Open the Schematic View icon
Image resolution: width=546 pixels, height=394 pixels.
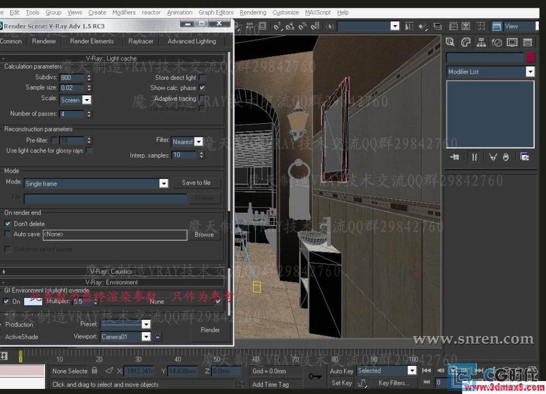pyautogui.click(x=466, y=26)
